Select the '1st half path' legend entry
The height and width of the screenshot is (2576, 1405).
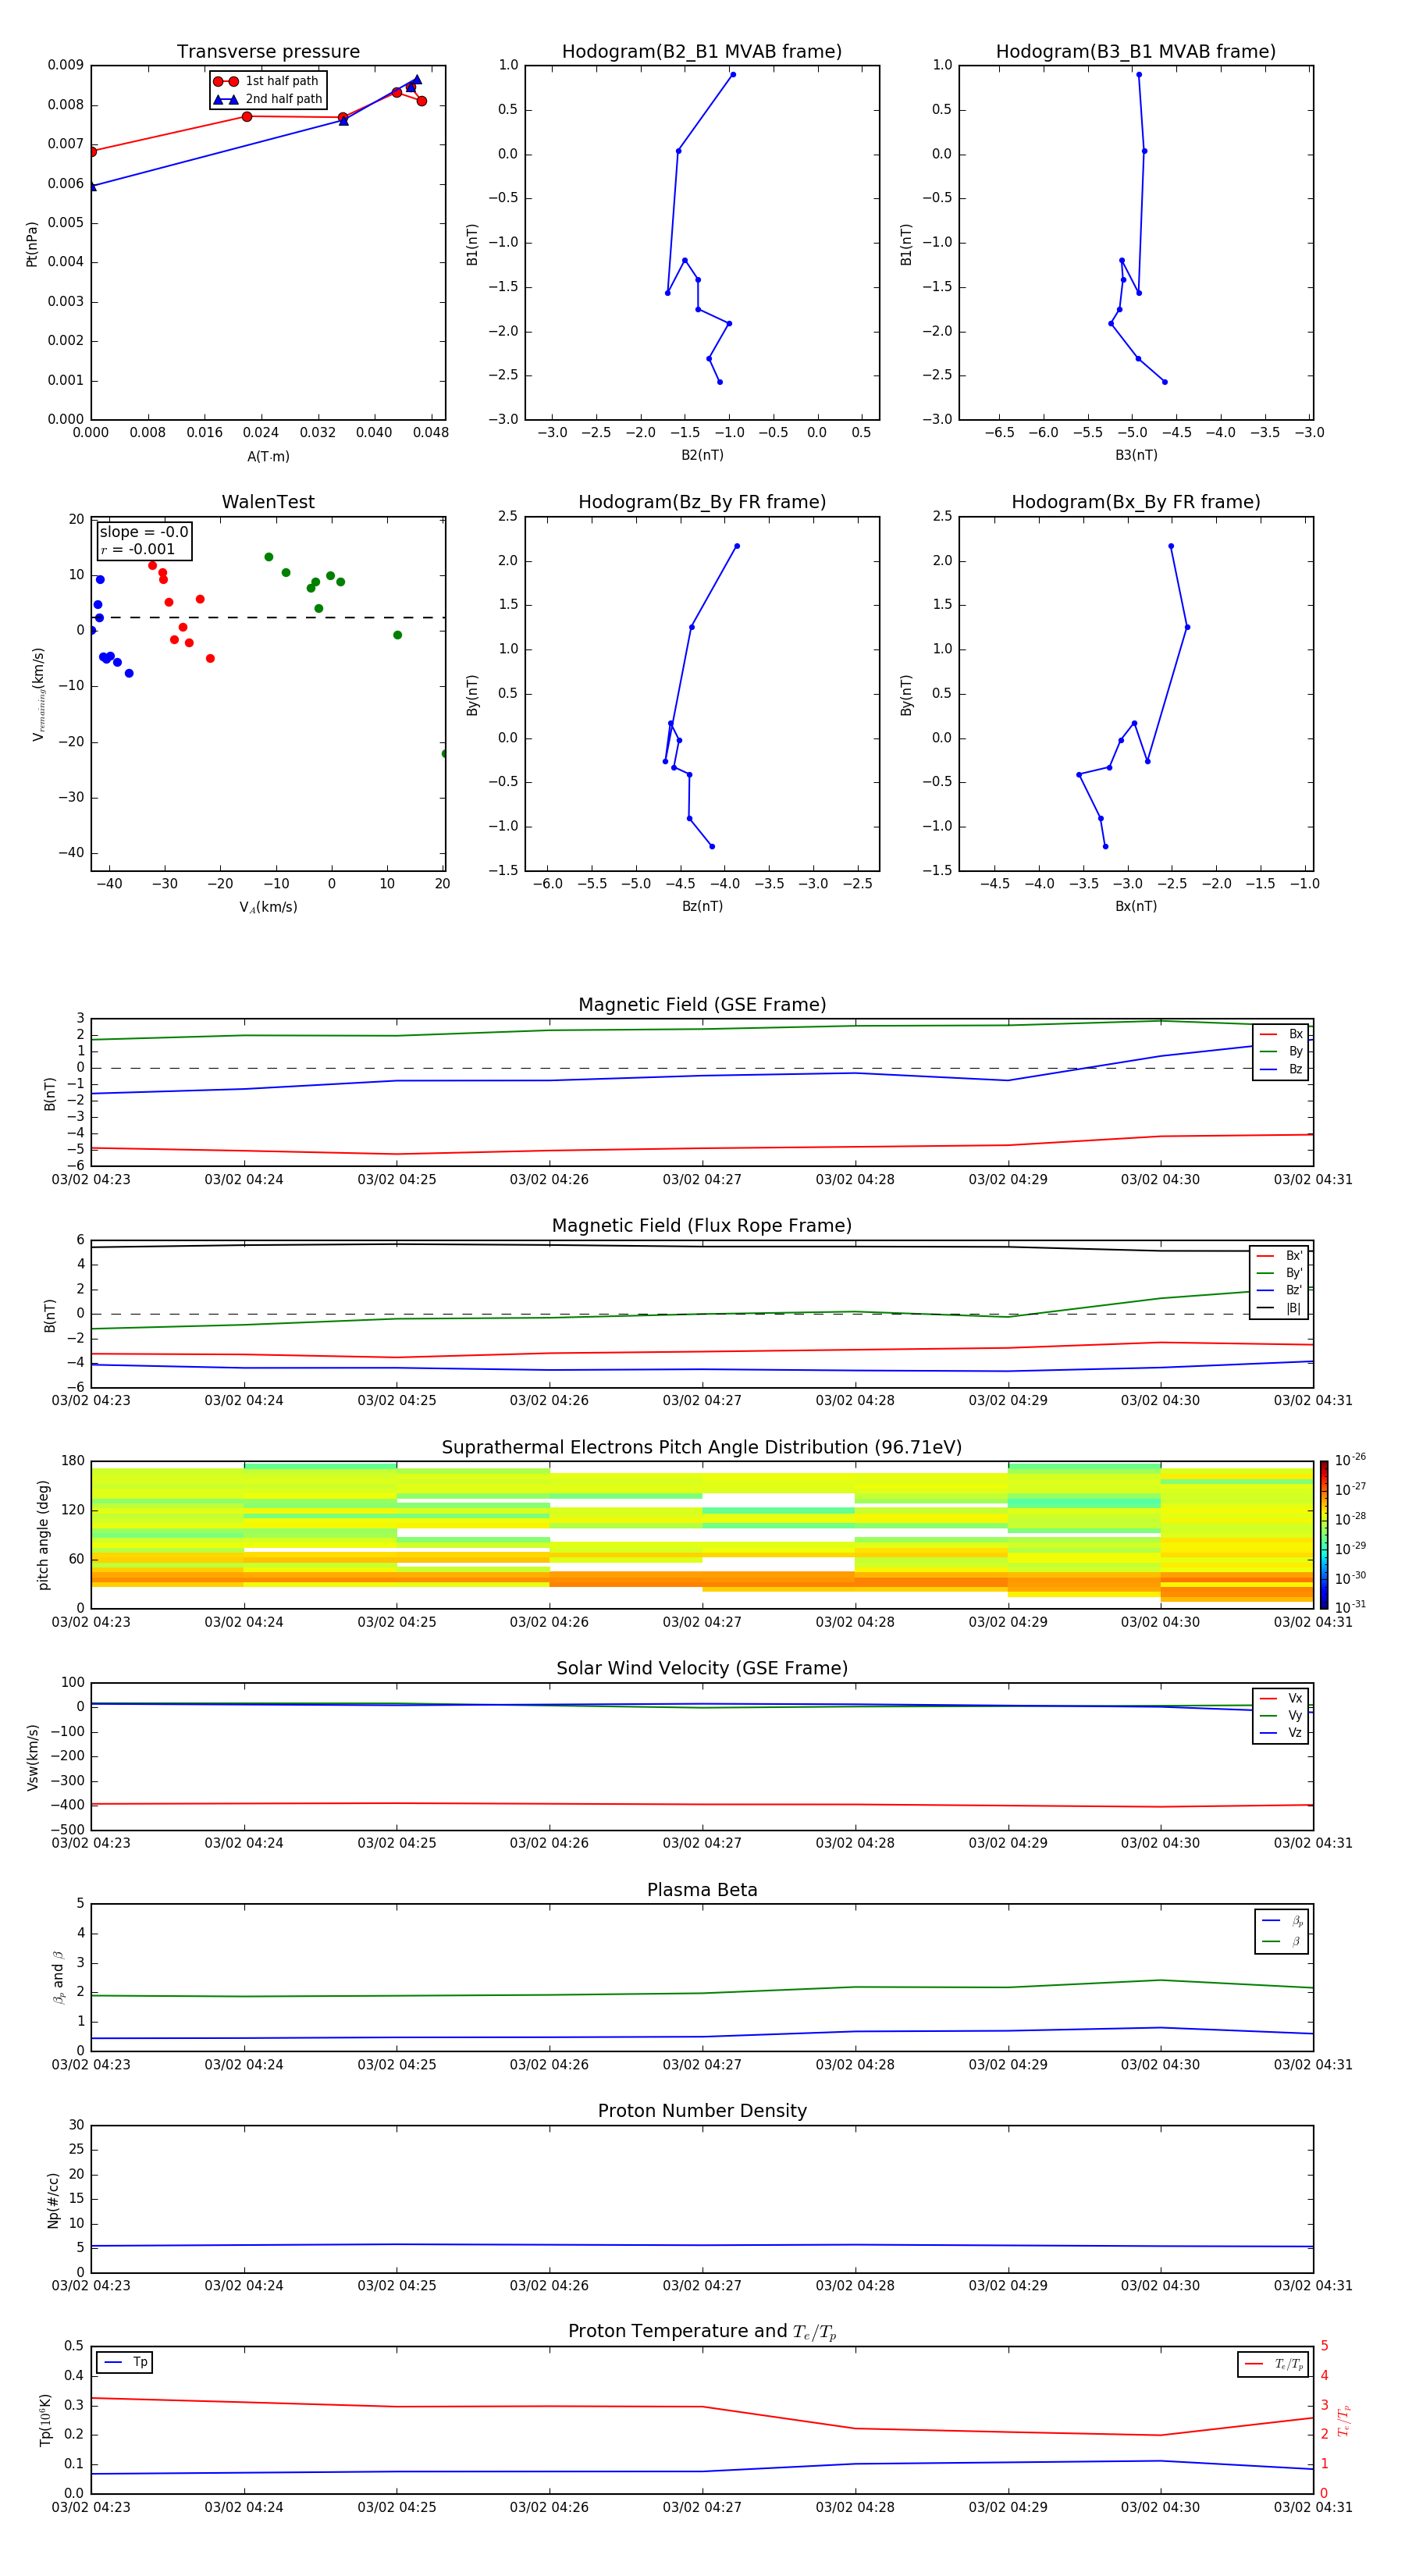266,81
